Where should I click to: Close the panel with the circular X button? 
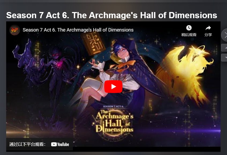[x=225, y=35]
